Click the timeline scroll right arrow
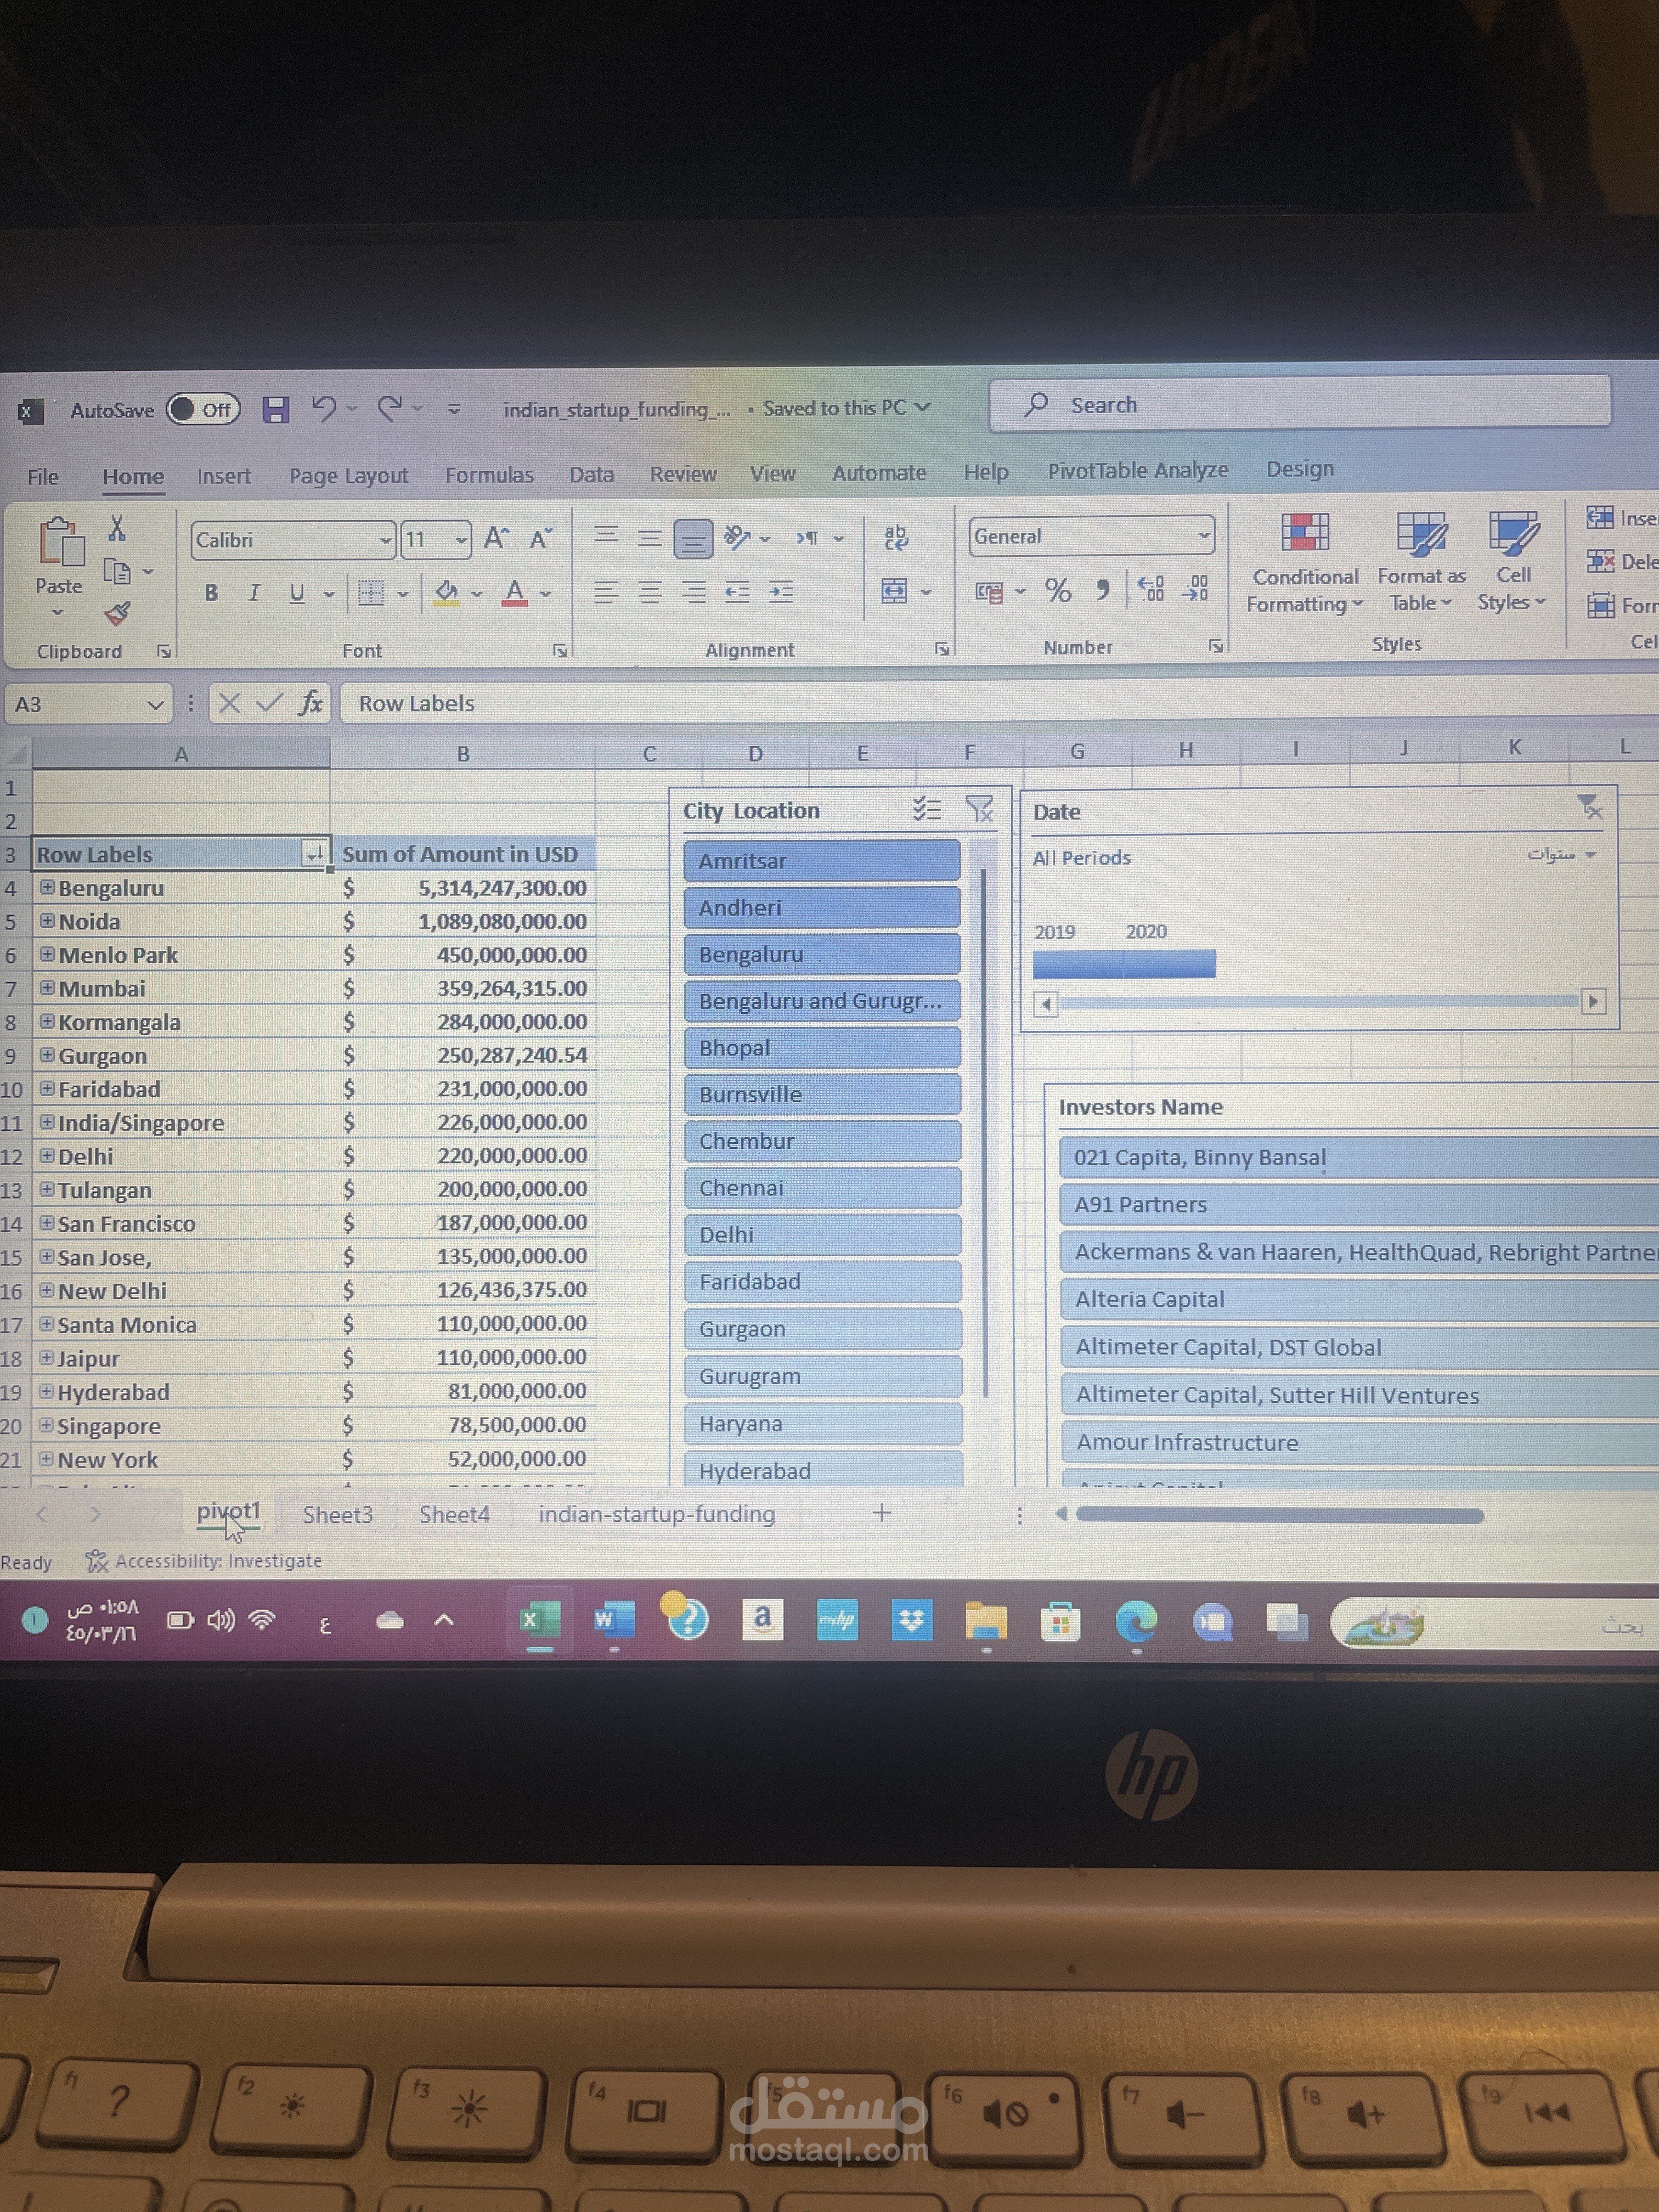The height and width of the screenshot is (2212, 1659). tap(1594, 1001)
